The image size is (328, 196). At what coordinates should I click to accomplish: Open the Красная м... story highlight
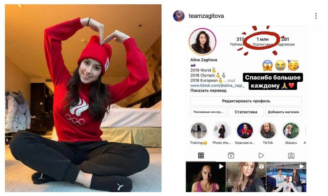click(245, 131)
